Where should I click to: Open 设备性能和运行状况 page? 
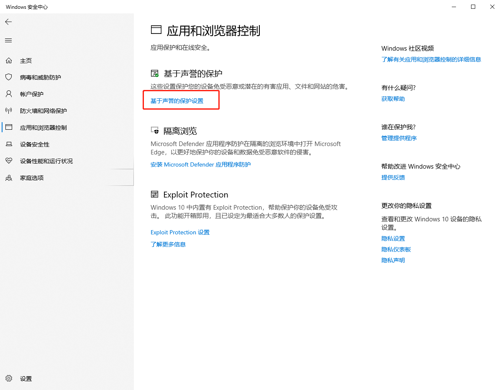[46, 161]
